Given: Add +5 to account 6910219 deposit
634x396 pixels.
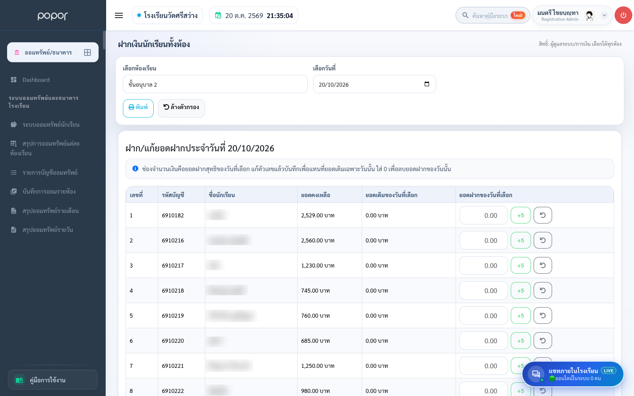Looking at the screenshot, I should (x=521, y=315).
